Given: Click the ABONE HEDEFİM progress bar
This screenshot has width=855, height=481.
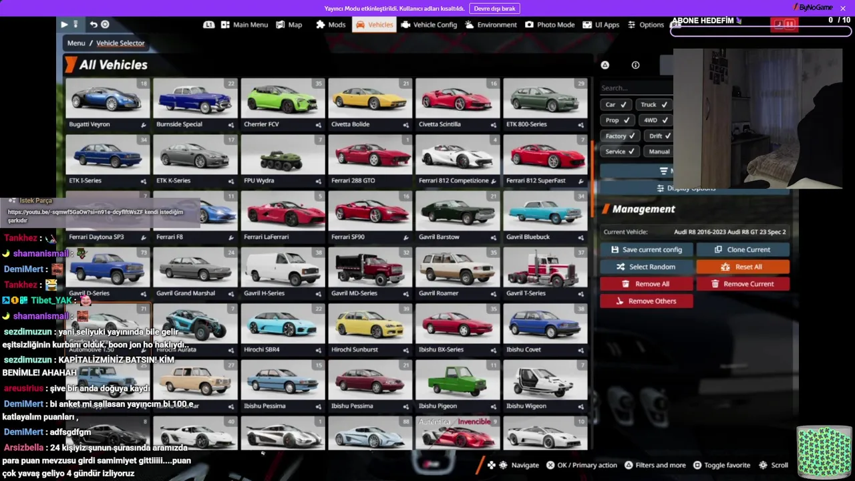Looking at the screenshot, I should coord(761,31).
